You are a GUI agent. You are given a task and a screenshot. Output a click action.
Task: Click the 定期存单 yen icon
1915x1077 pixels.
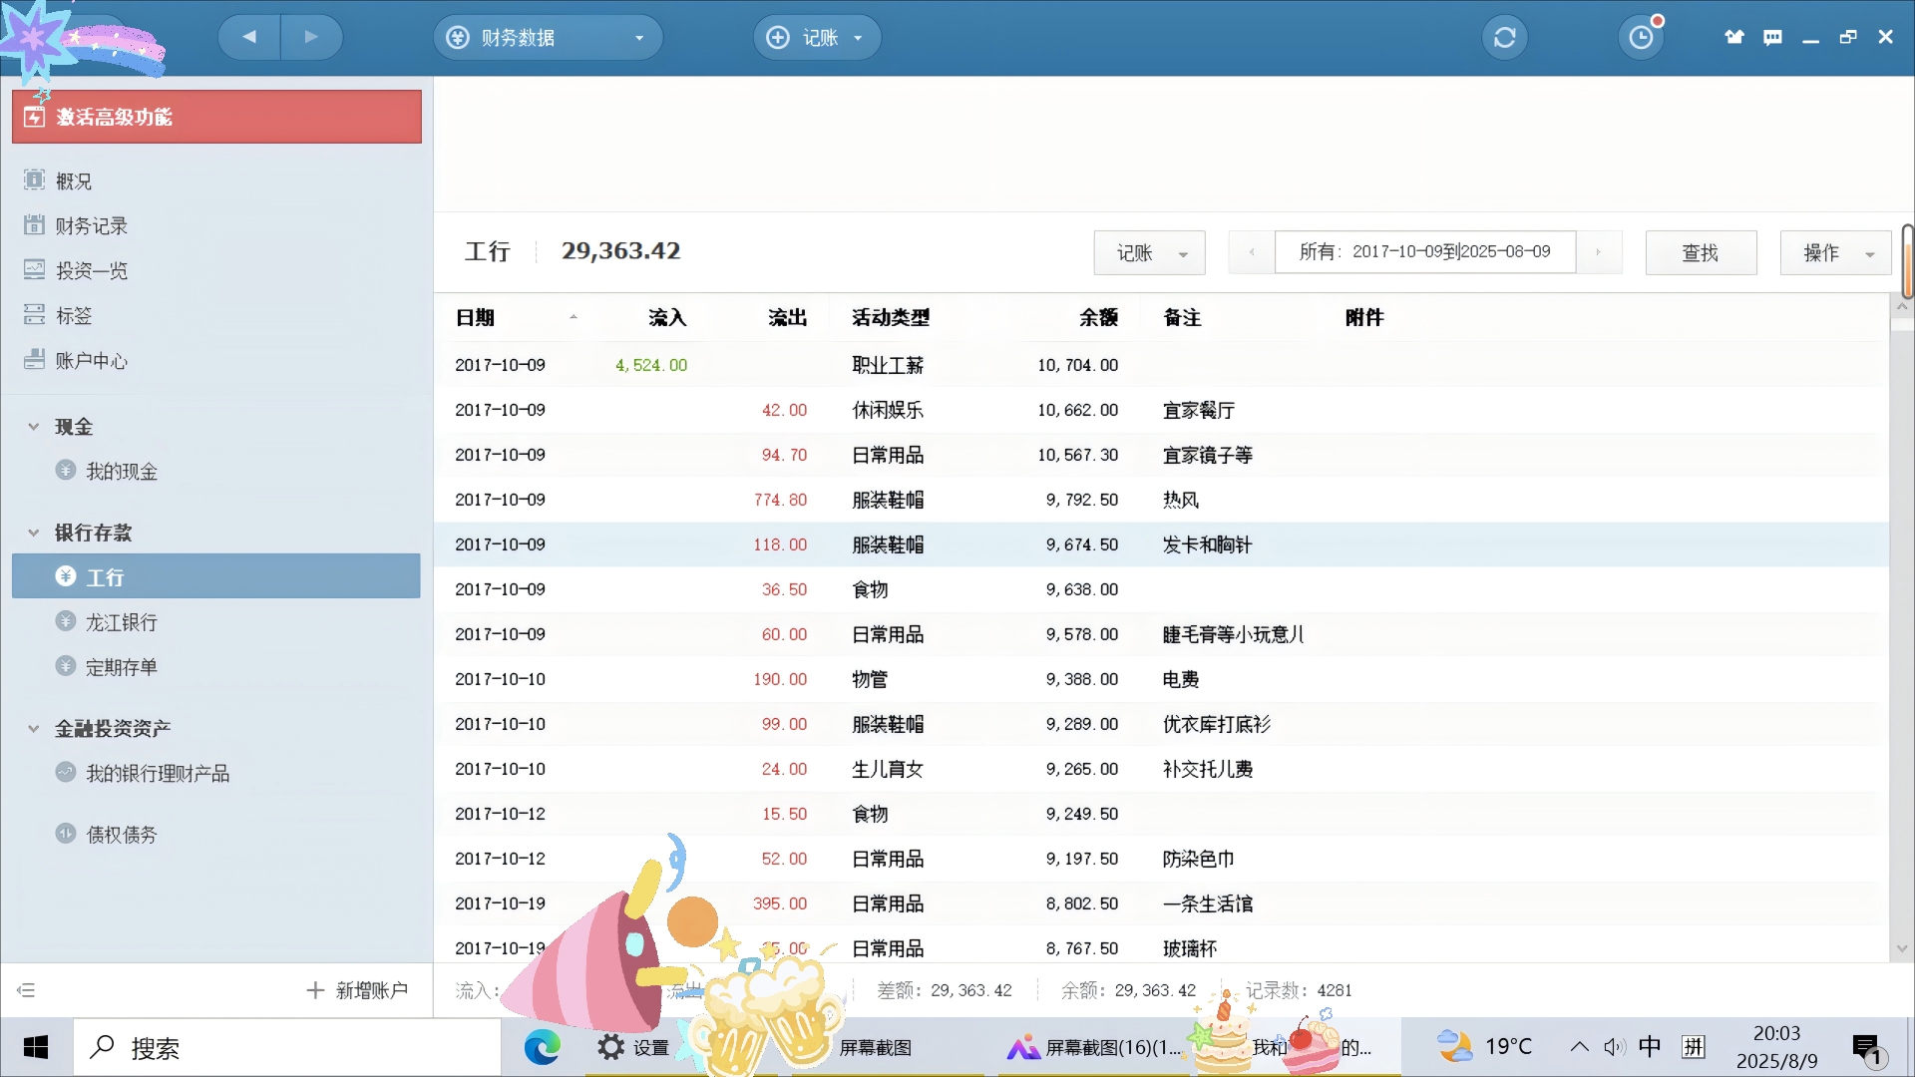click(x=66, y=665)
